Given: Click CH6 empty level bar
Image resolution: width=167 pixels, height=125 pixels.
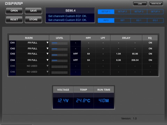Looking at the screenshot, I should [x=59, y=73].
